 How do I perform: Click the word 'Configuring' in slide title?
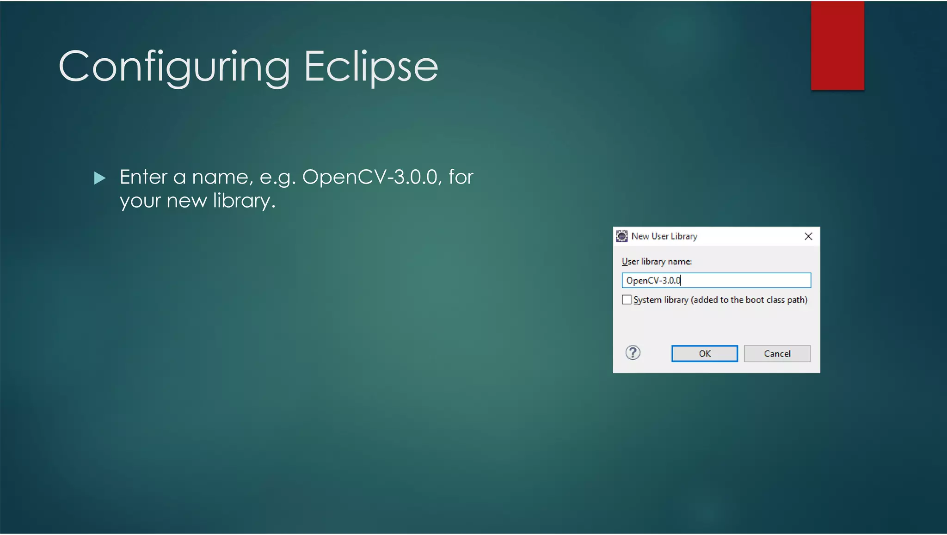(x=174, y=67)
